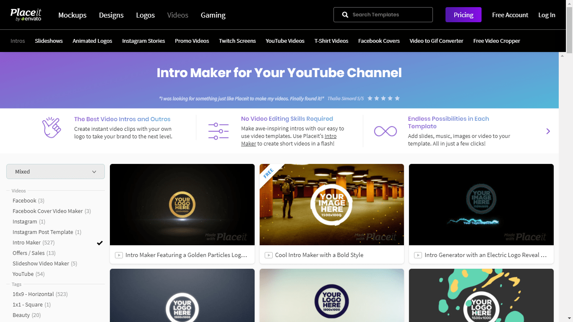Open the colorful splash logo thumbnail

[x=481, y=295]
